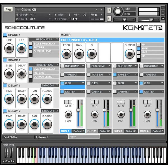Click Delay 1 DAMP knob
The image size is (168, 168).
click(x=22, y=99)
